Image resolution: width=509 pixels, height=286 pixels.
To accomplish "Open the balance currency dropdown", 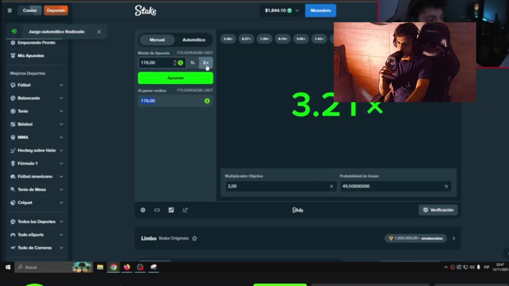I will click(297, 10).
